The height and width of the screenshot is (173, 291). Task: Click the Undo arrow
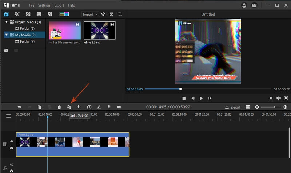click(20, 107)
